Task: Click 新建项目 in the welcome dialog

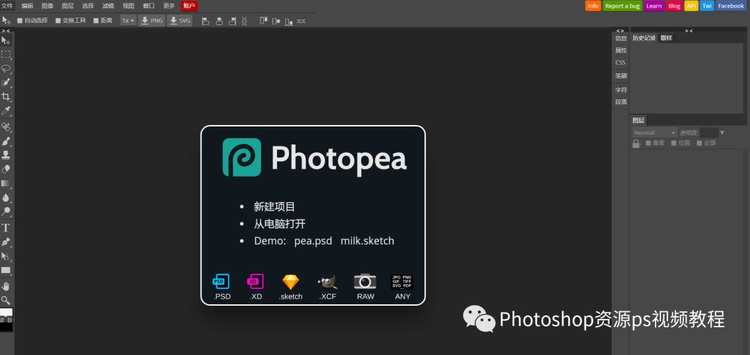Action: click(274, 207)
